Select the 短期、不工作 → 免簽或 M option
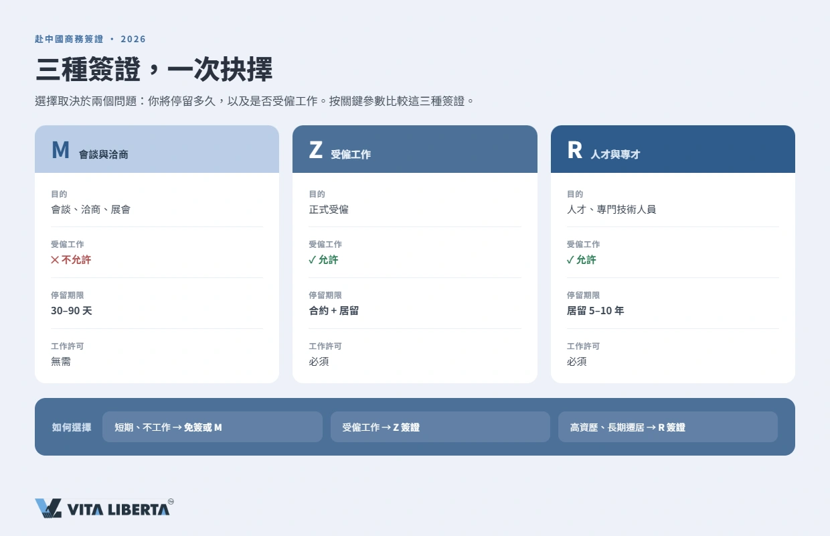Image resolution: width=830 pixels, height=536 pixels. [x=212, y=427]
